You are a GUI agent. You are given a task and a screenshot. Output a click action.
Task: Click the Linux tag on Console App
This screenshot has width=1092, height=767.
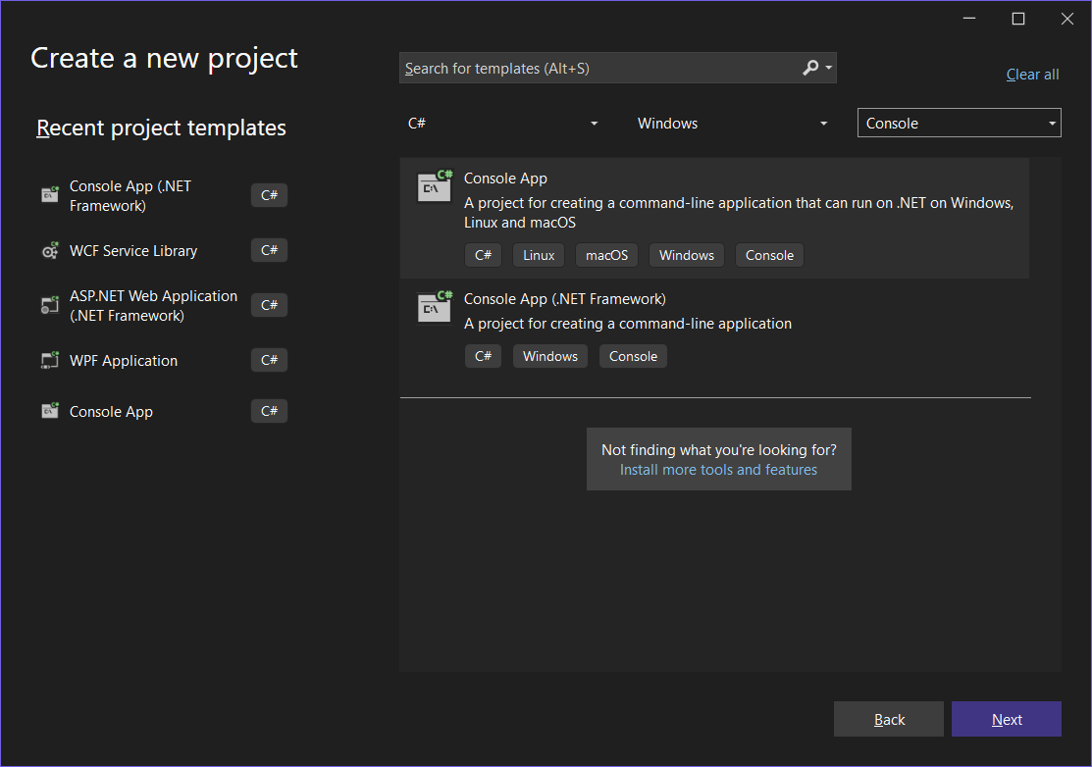coord(539,255)
